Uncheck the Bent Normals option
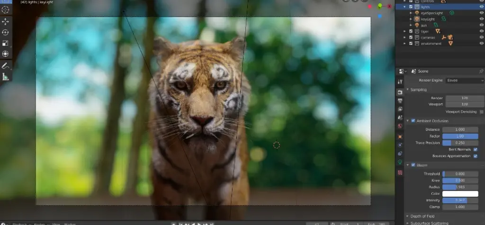 [476, 149]
